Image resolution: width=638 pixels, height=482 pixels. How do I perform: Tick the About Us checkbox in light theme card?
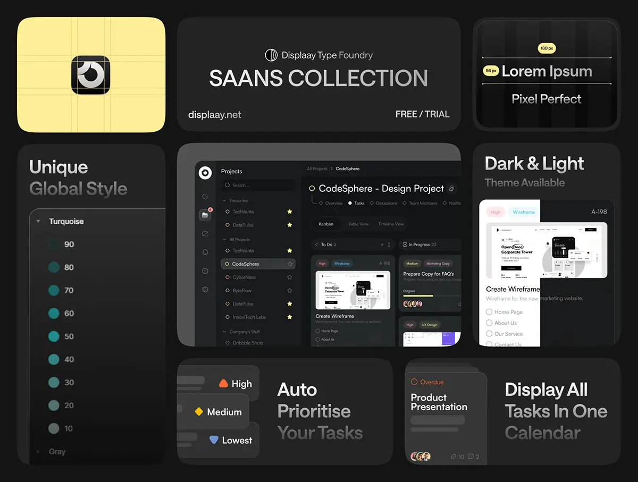pyautogui.click(x=489, y=323)
